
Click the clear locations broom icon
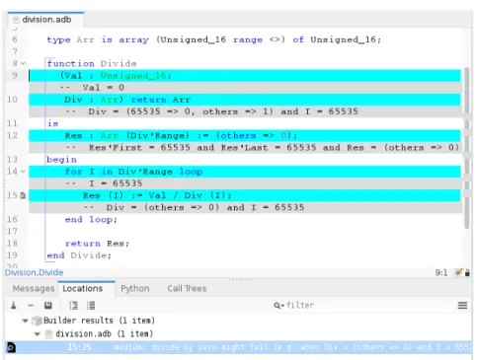[14, 306]
